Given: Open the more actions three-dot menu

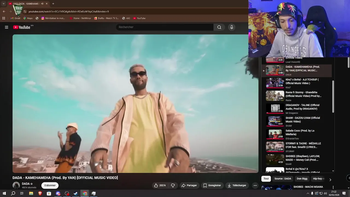Looking at the screenshot, I should point(255,185).
